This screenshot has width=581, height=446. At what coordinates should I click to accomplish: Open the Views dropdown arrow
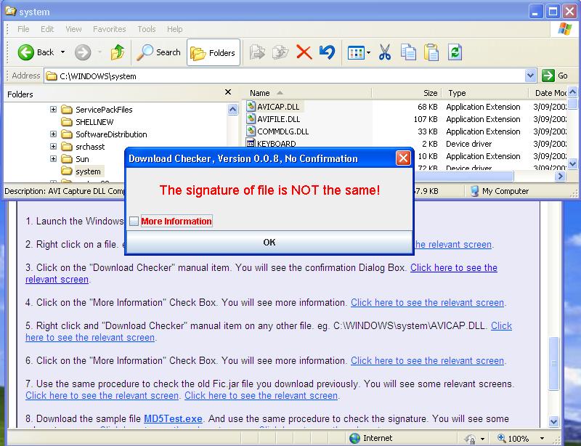(369, 52)
